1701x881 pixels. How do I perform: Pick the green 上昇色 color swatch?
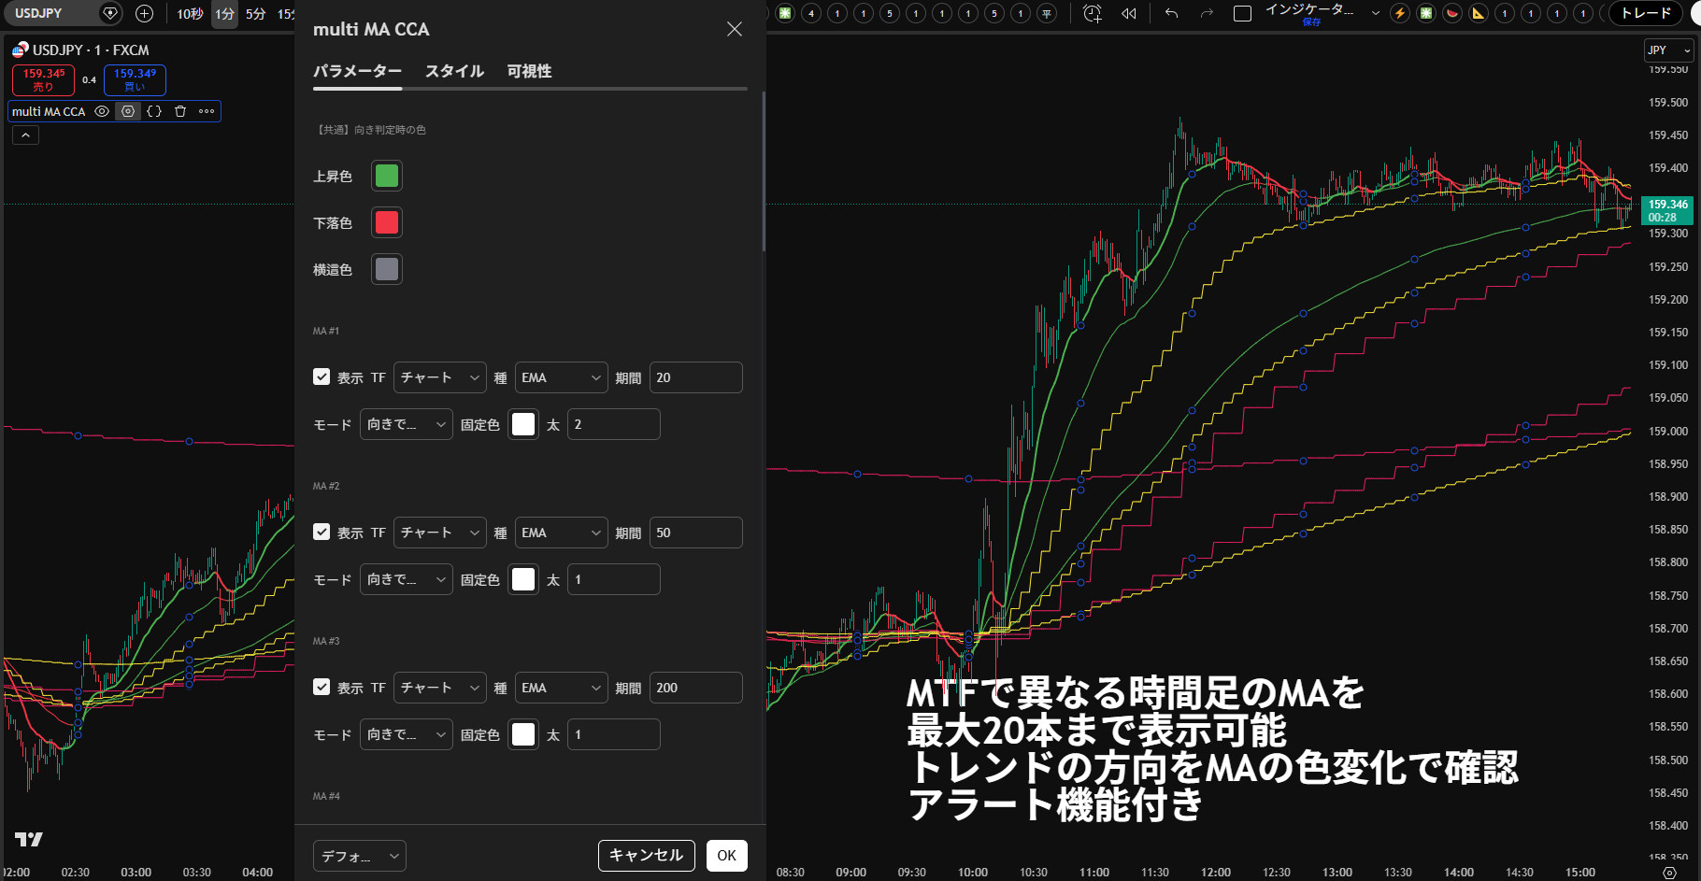[x=386, y=176]
